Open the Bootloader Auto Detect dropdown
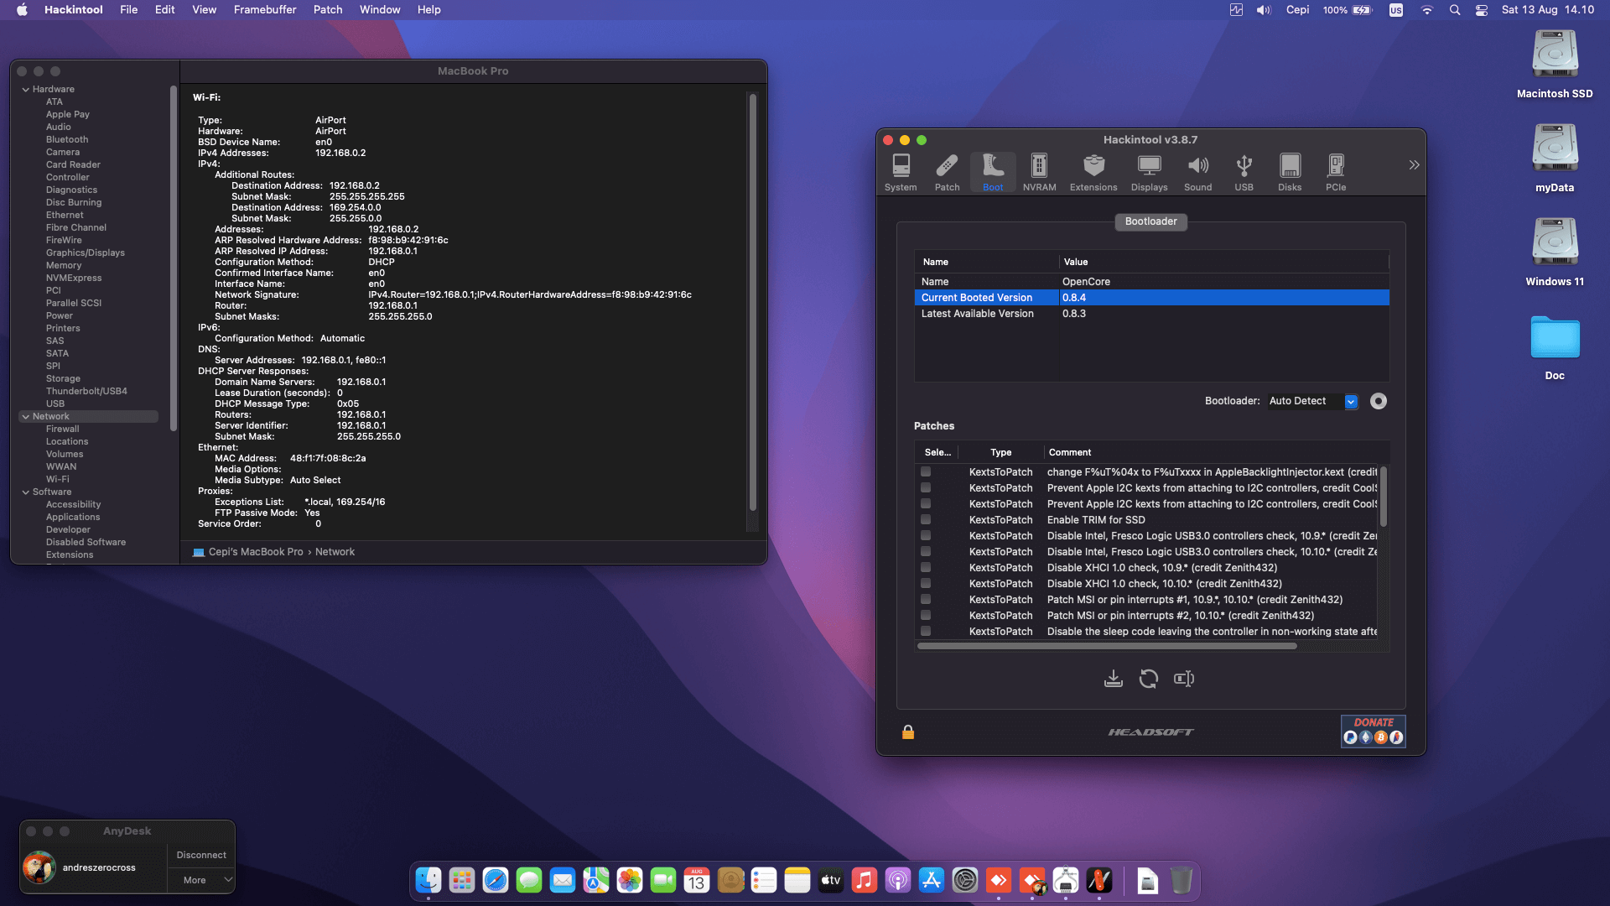 coord(1351,401)
